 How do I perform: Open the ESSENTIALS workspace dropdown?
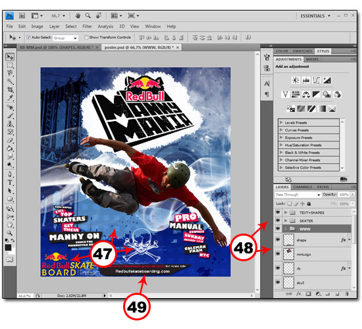(x=315, y=16)
